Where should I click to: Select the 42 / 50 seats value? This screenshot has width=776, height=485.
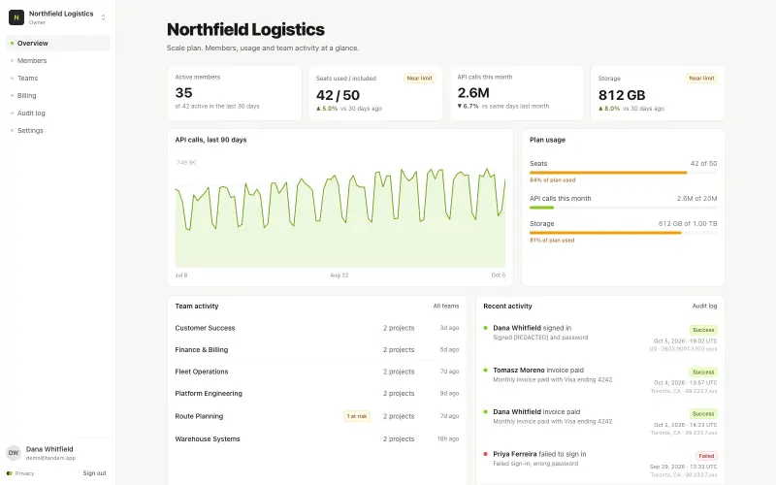[x=338, y=95]
